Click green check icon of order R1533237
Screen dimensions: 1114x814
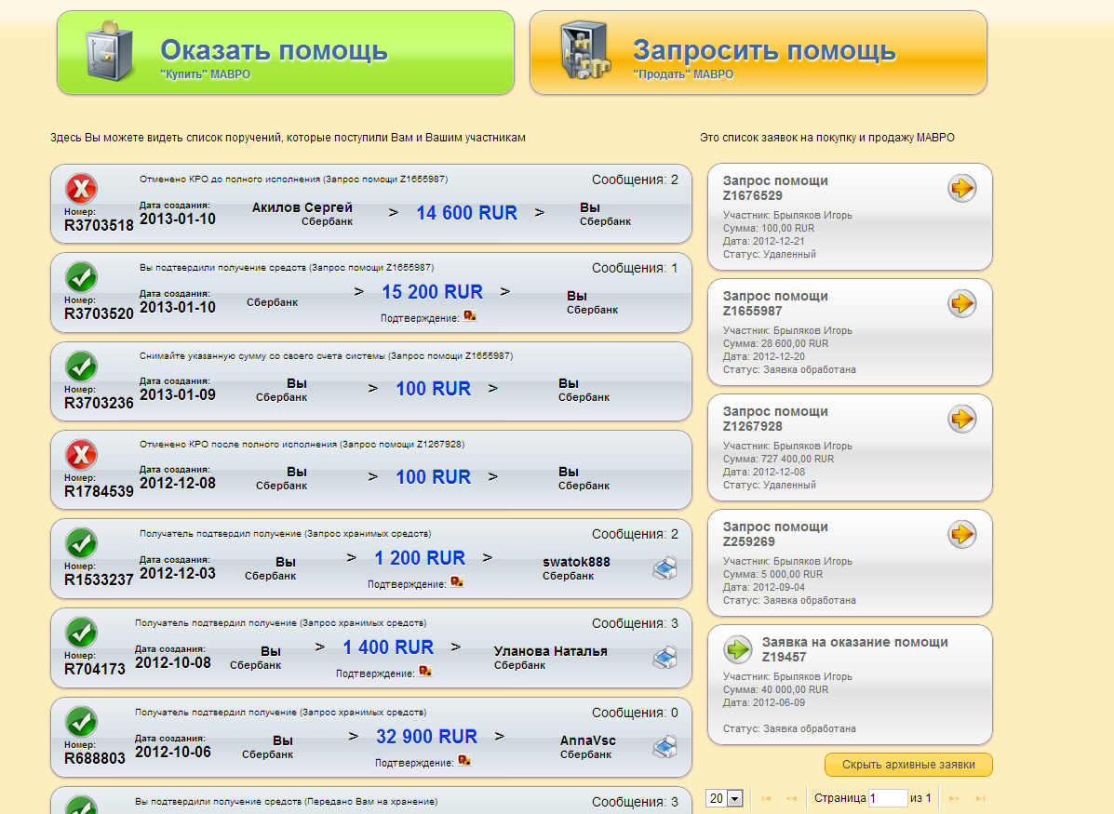pyautogui.click(x=82, y=543)
